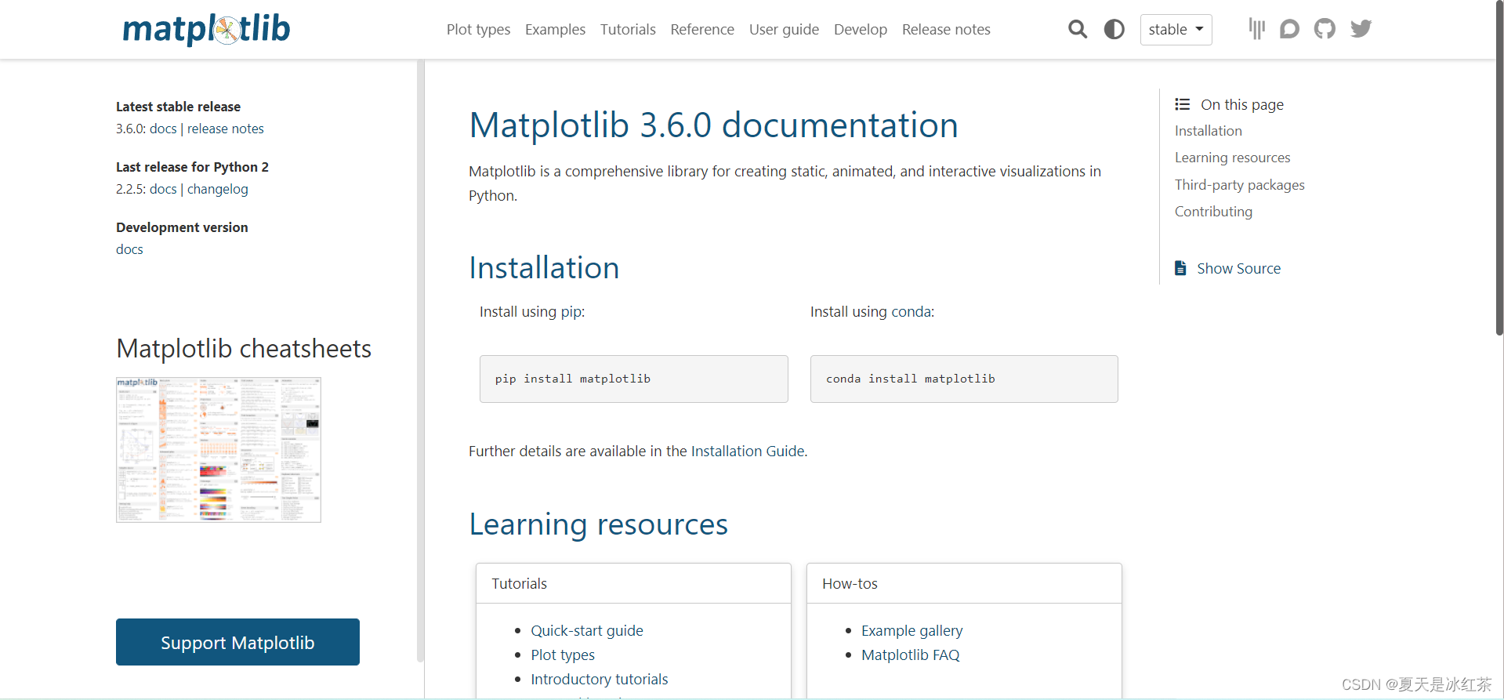1504x700 pixels.
Task: Open the Examples nav item
Action: tap(555, 30)
